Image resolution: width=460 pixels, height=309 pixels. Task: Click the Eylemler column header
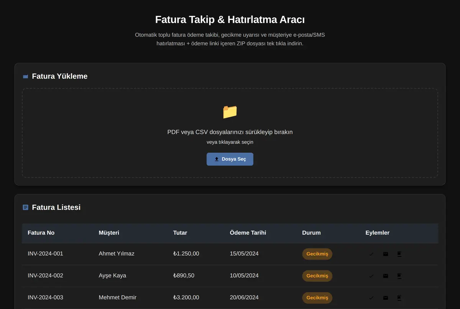tap(378, 233)
